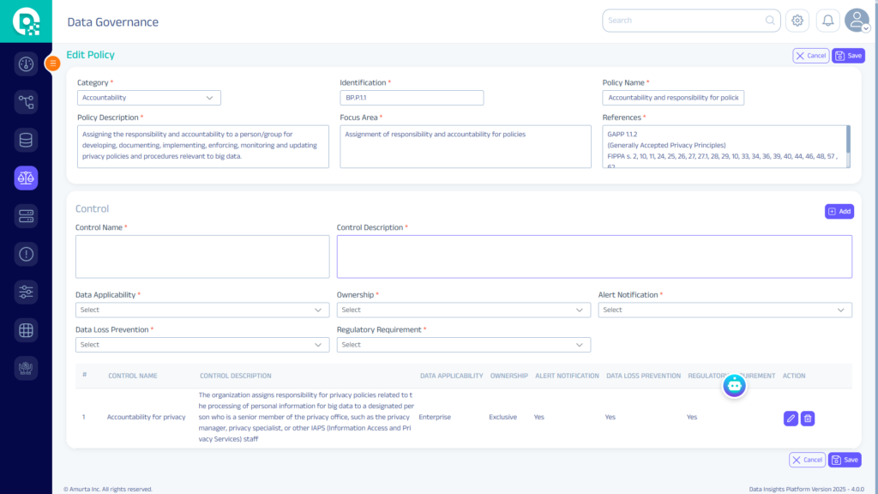Select the balance scales governance icon
The width and height of the screenshot is (878, 494).
(26, 178)
